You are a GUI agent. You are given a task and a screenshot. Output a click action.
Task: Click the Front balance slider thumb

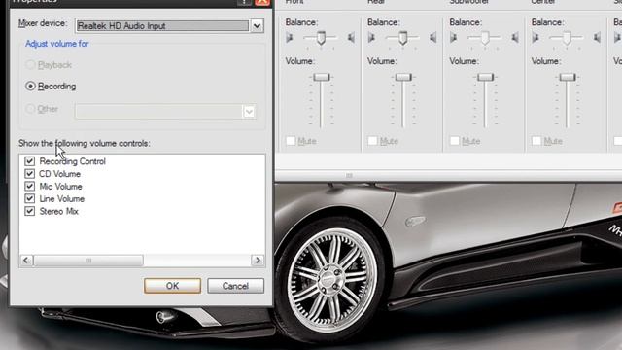(321, 38)
